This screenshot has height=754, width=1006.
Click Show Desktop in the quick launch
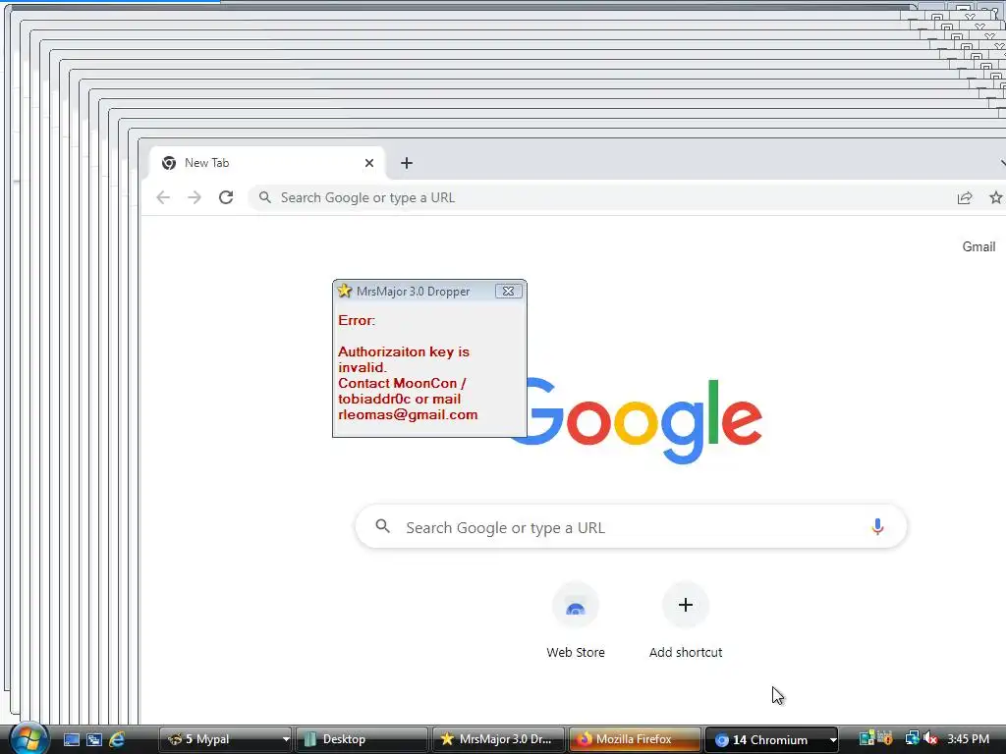tap(72, 739)
